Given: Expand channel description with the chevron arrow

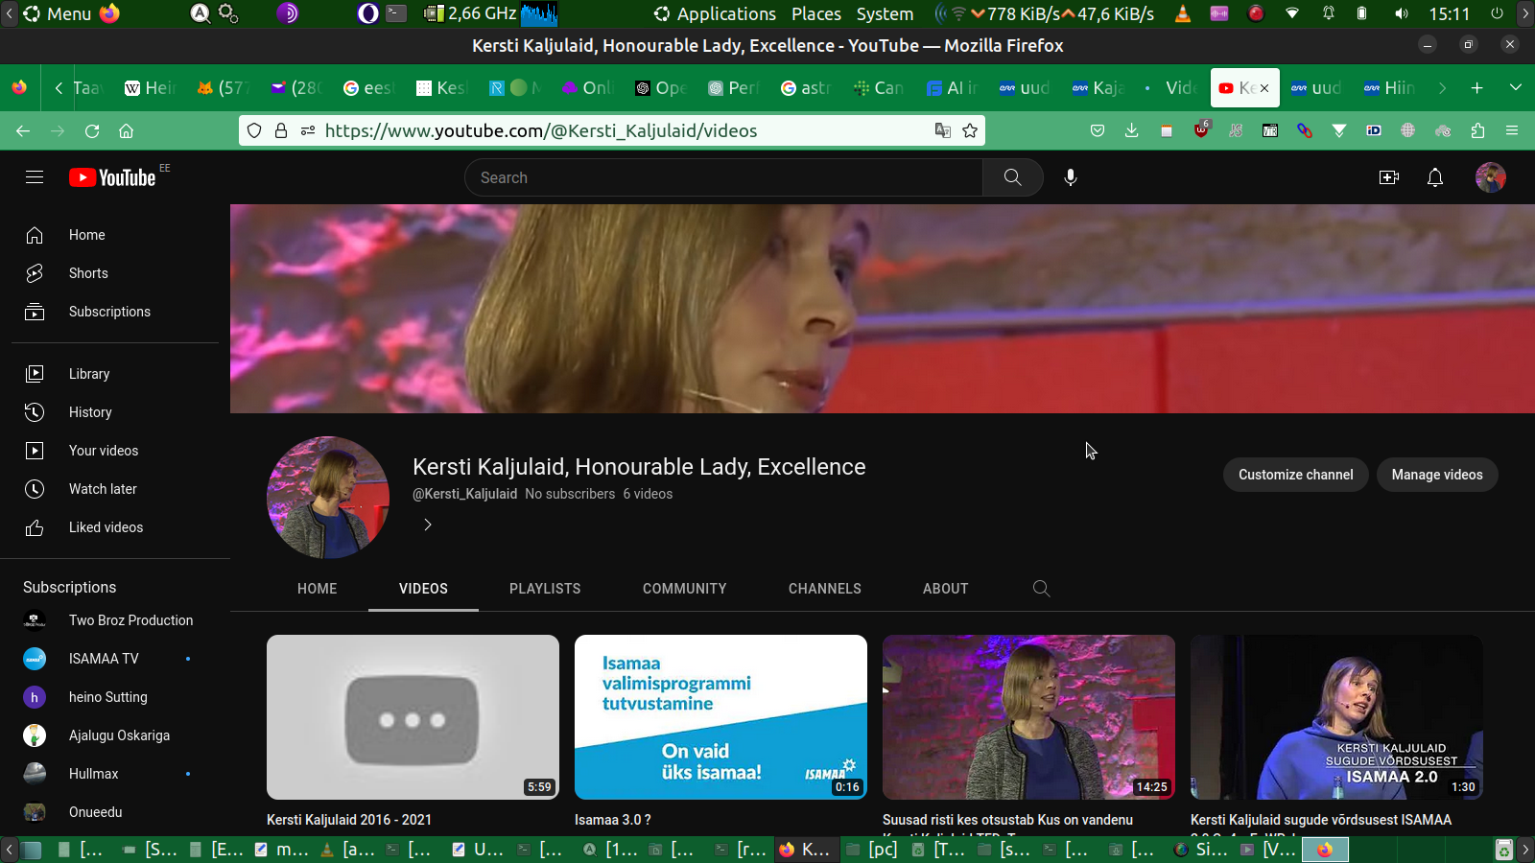Looking at the screenshot, I should (428, 525).
